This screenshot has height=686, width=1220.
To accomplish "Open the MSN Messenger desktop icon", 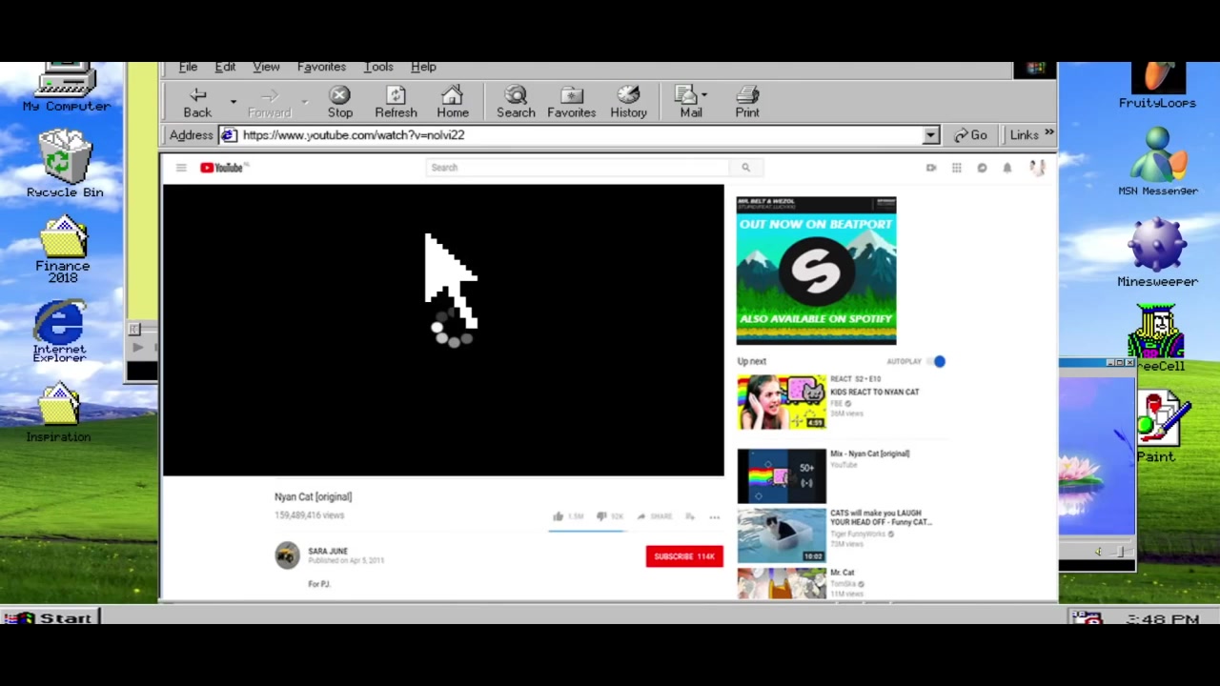I will coord(1157,162).
